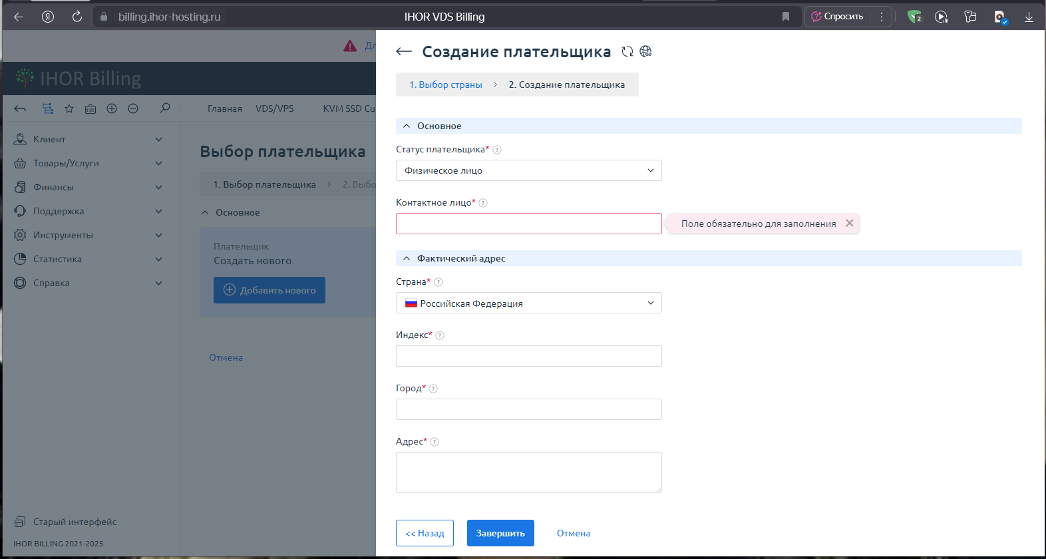Go to step 1 Выбор страны
Screen dimensions: 1046x559
point(446,85)
